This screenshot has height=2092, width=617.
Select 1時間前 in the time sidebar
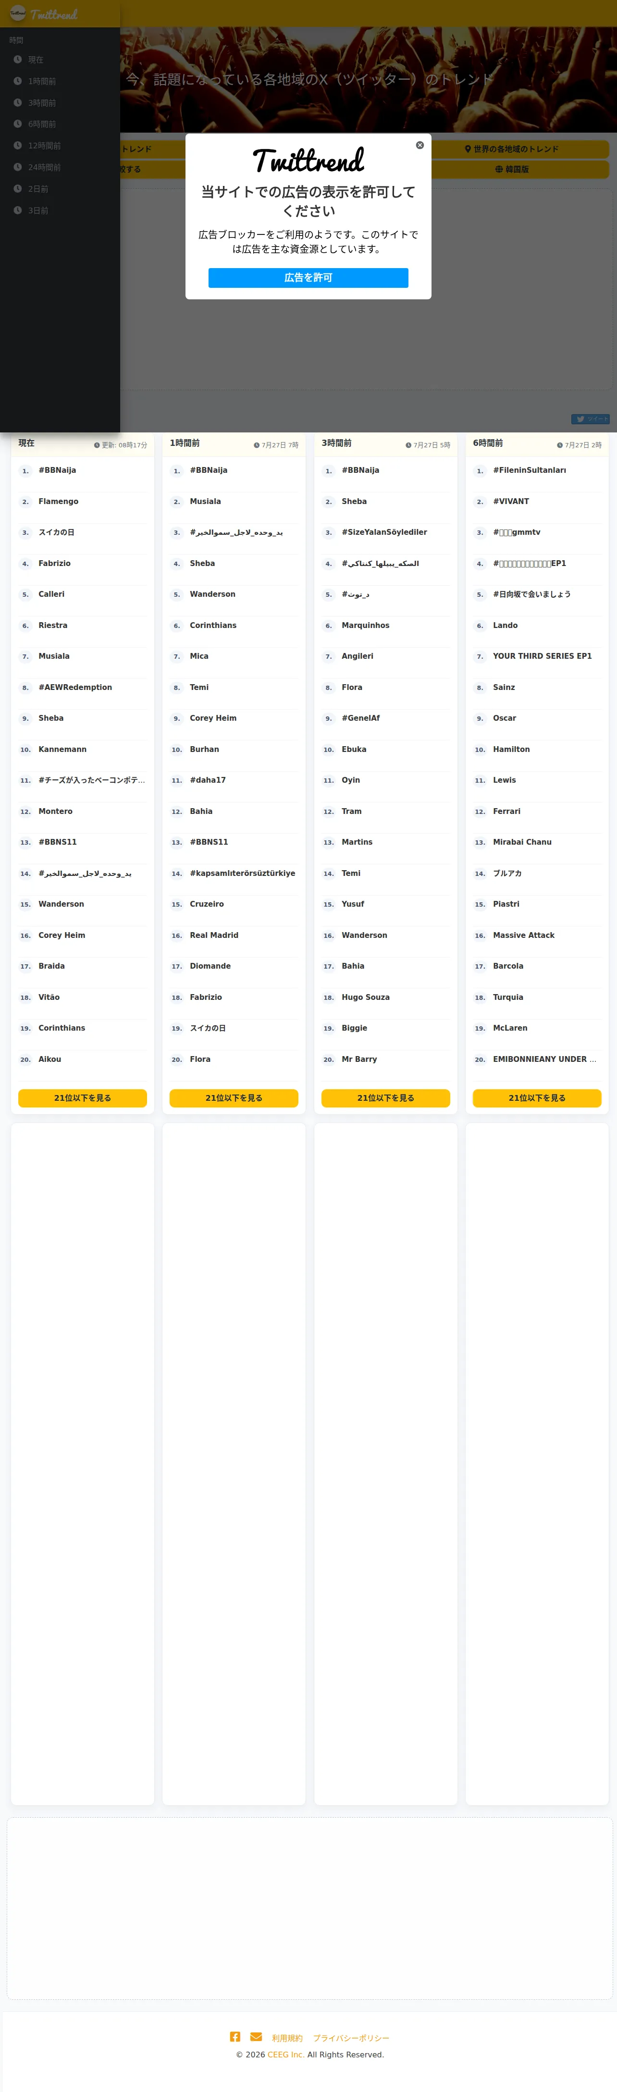pos(42,81)
